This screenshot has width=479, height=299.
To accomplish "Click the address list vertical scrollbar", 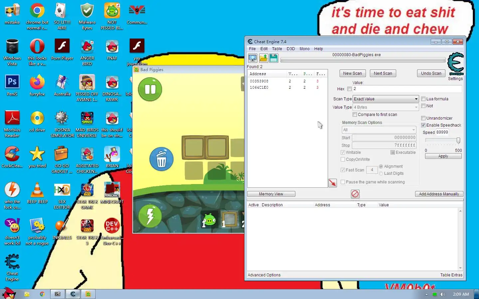I will (x=460, y=239).
